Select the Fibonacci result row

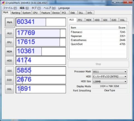point(98,32)
